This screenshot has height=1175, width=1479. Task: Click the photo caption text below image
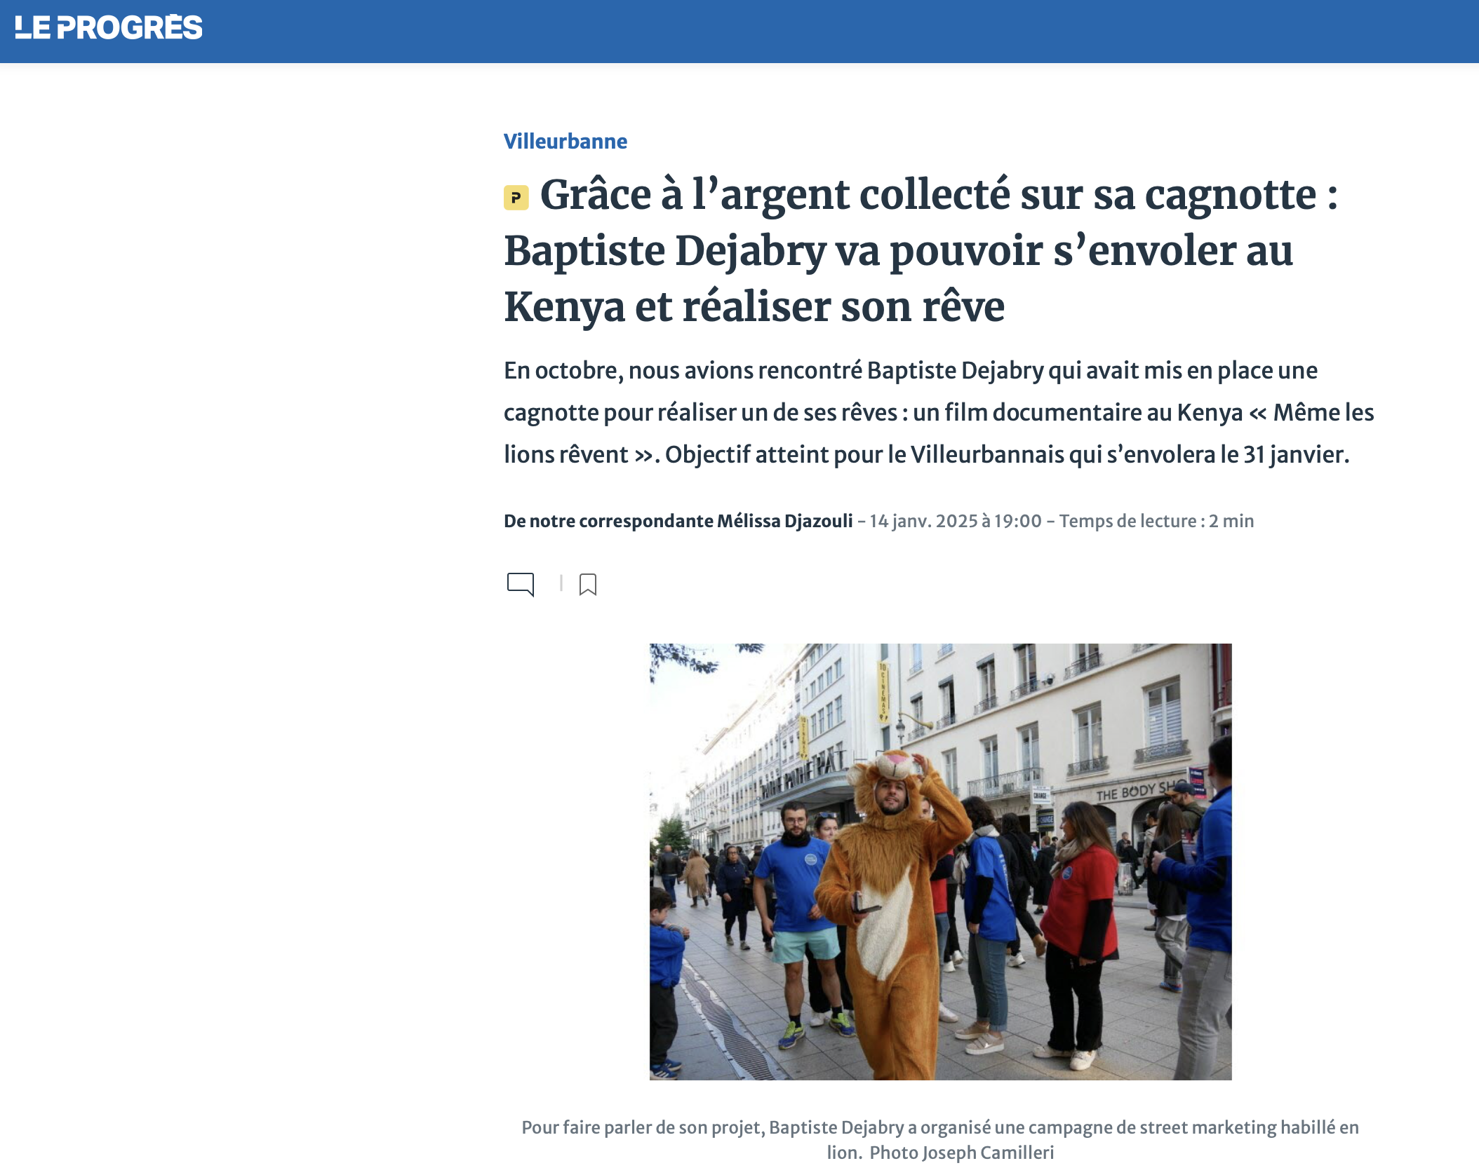click(940, 1140)
